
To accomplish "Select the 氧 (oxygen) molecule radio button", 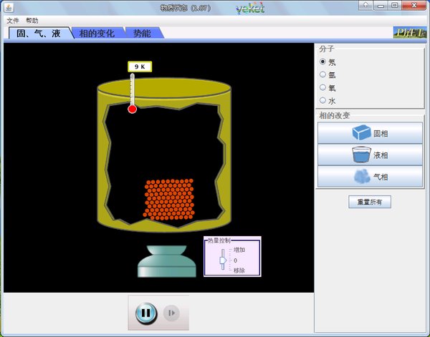I will [x=322, y=87].
